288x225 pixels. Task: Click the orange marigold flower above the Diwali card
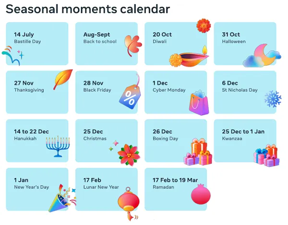[204, 25]
